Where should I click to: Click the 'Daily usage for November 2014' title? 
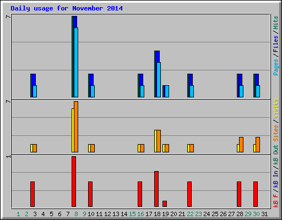click(67, 8)
